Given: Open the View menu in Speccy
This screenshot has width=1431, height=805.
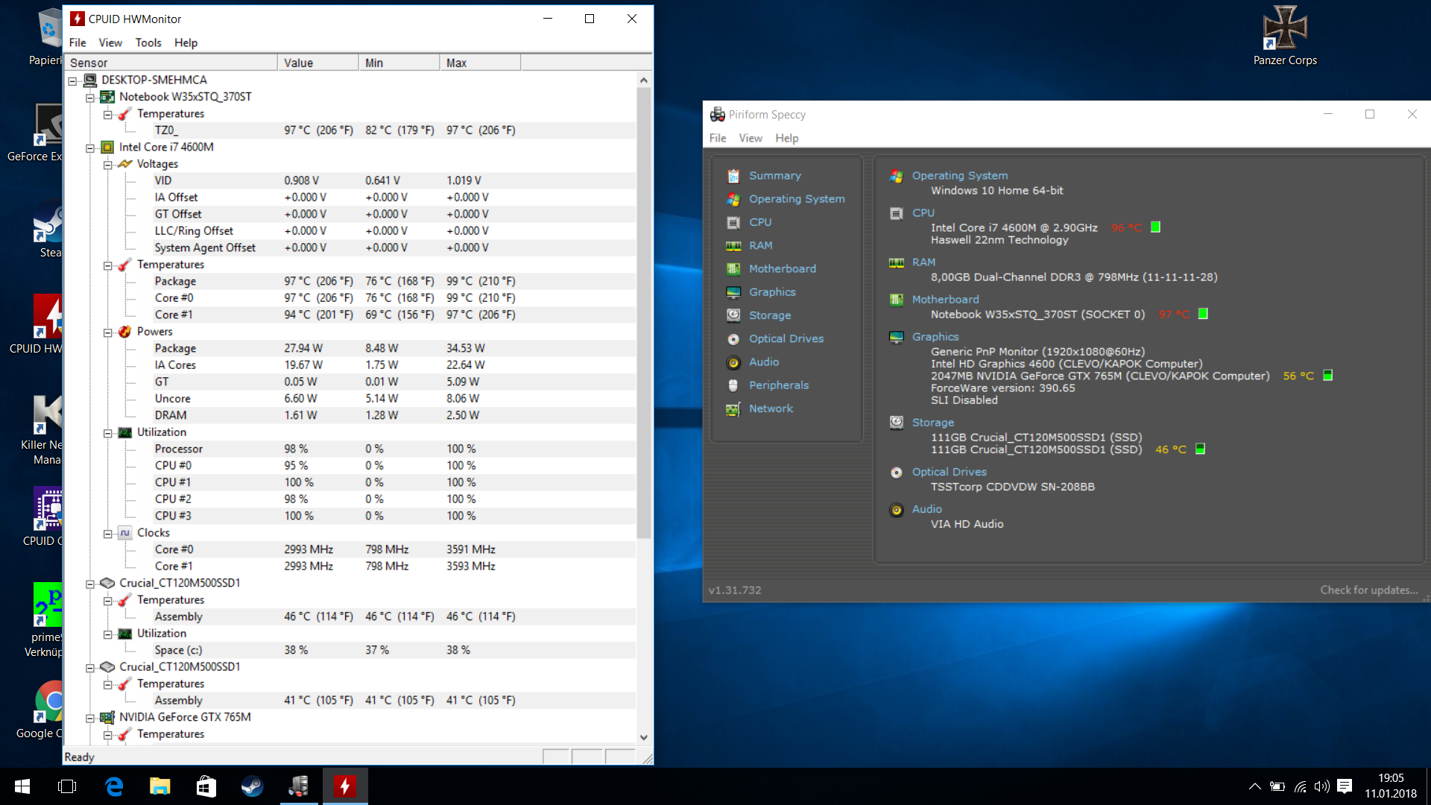Looking at the screenshot, I should 750,138.
